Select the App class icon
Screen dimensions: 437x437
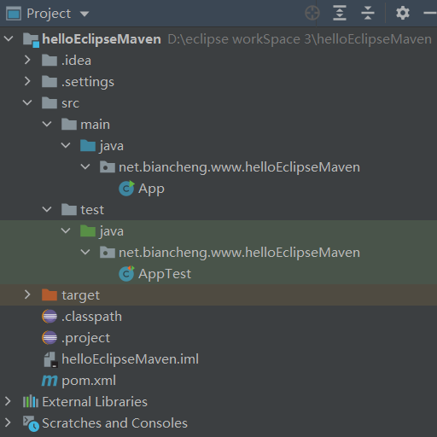click(126, 189)
